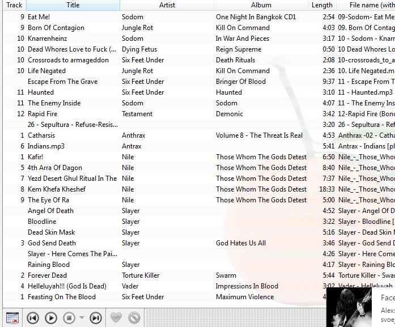Select the "Catharsis" track

tap(41, 135)
